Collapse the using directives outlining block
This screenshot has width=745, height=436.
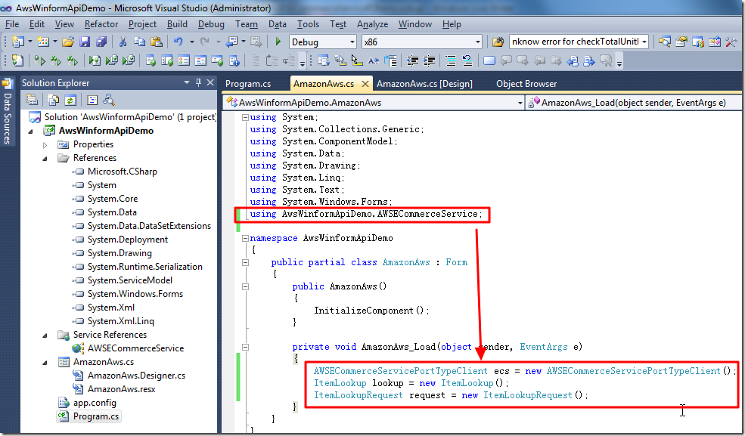point(245,117)
